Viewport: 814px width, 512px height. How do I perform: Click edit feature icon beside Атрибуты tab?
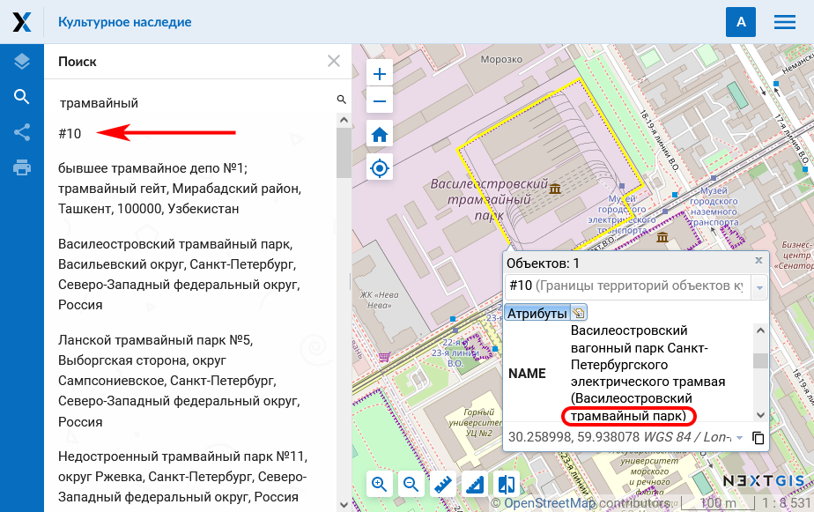tap(578, 313)
